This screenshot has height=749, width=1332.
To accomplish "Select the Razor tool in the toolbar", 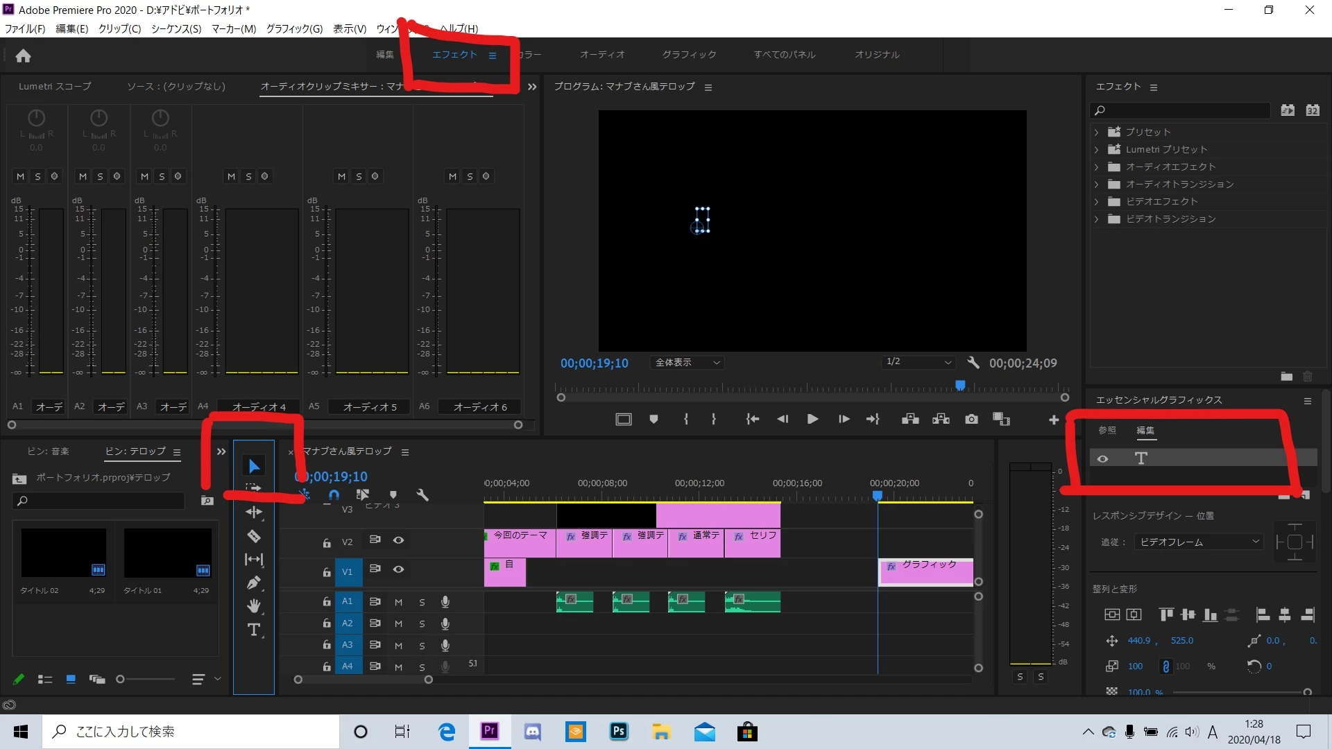I will click(x=254, y=536).
